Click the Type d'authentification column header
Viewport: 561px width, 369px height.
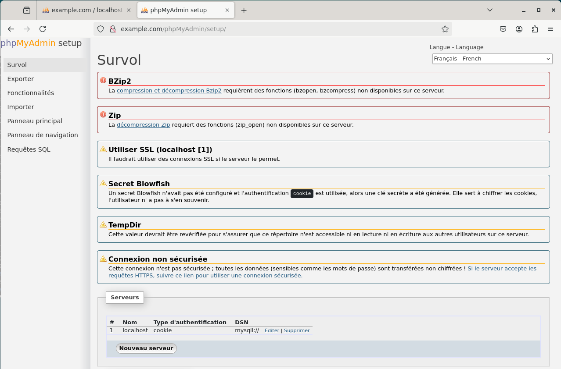tap(190, 323)
